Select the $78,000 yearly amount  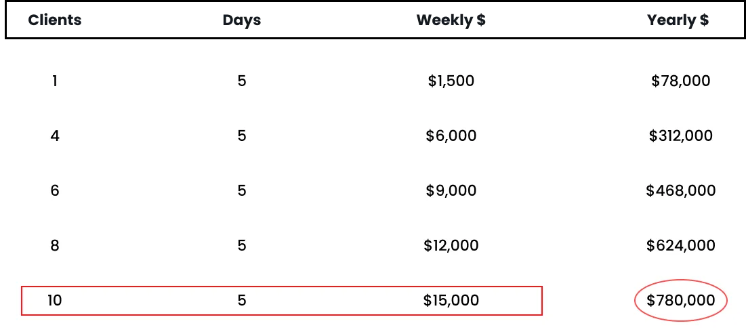click(x=681, y=81)
